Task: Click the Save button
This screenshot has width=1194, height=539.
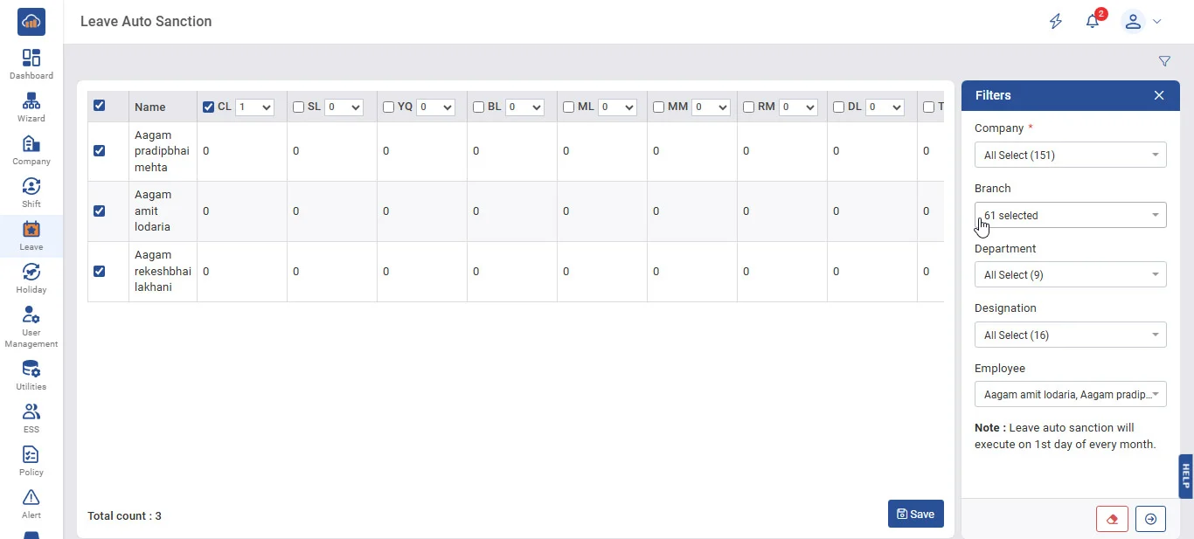Action: [915, 515]
